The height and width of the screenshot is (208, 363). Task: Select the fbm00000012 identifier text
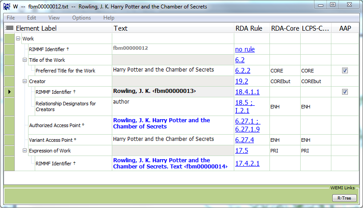(x=131, y=48)
